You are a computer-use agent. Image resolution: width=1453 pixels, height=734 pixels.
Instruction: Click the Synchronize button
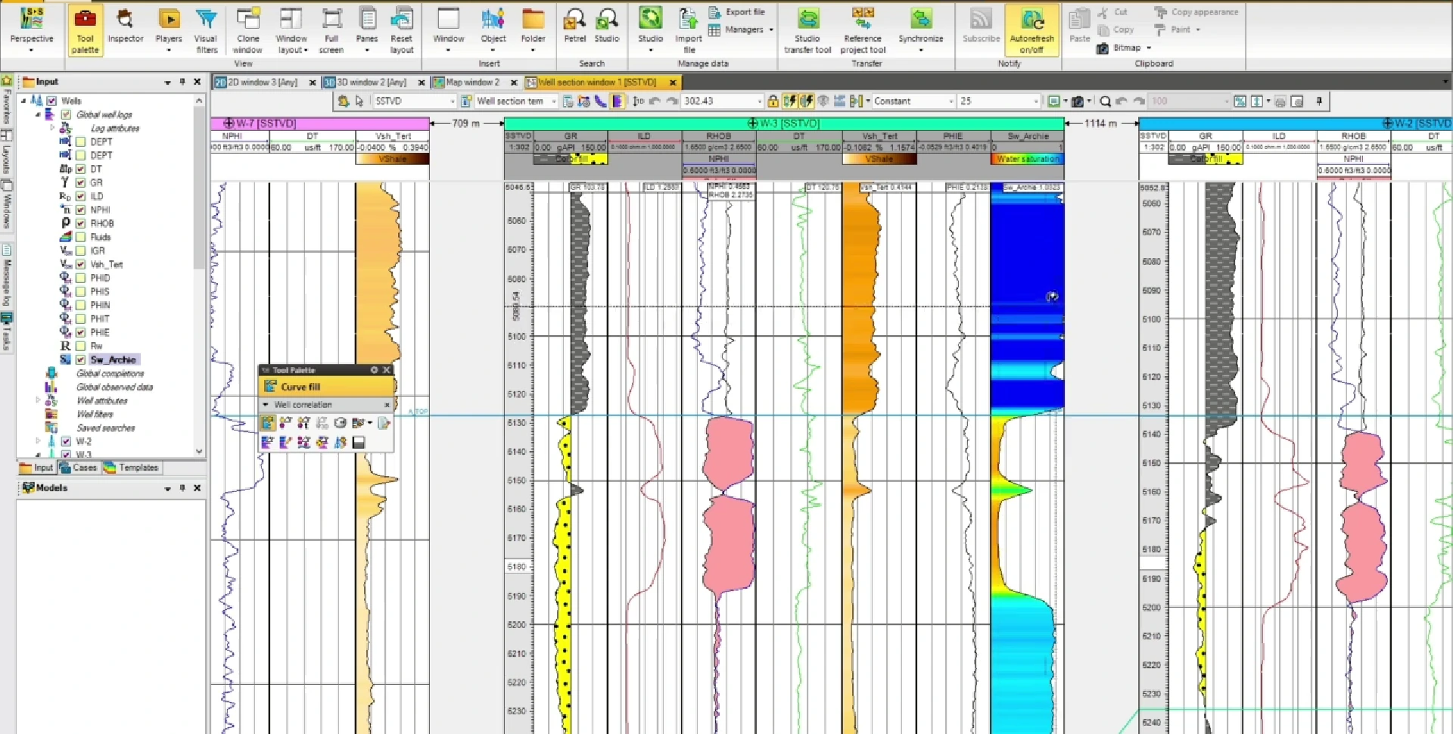click(921, 30)
